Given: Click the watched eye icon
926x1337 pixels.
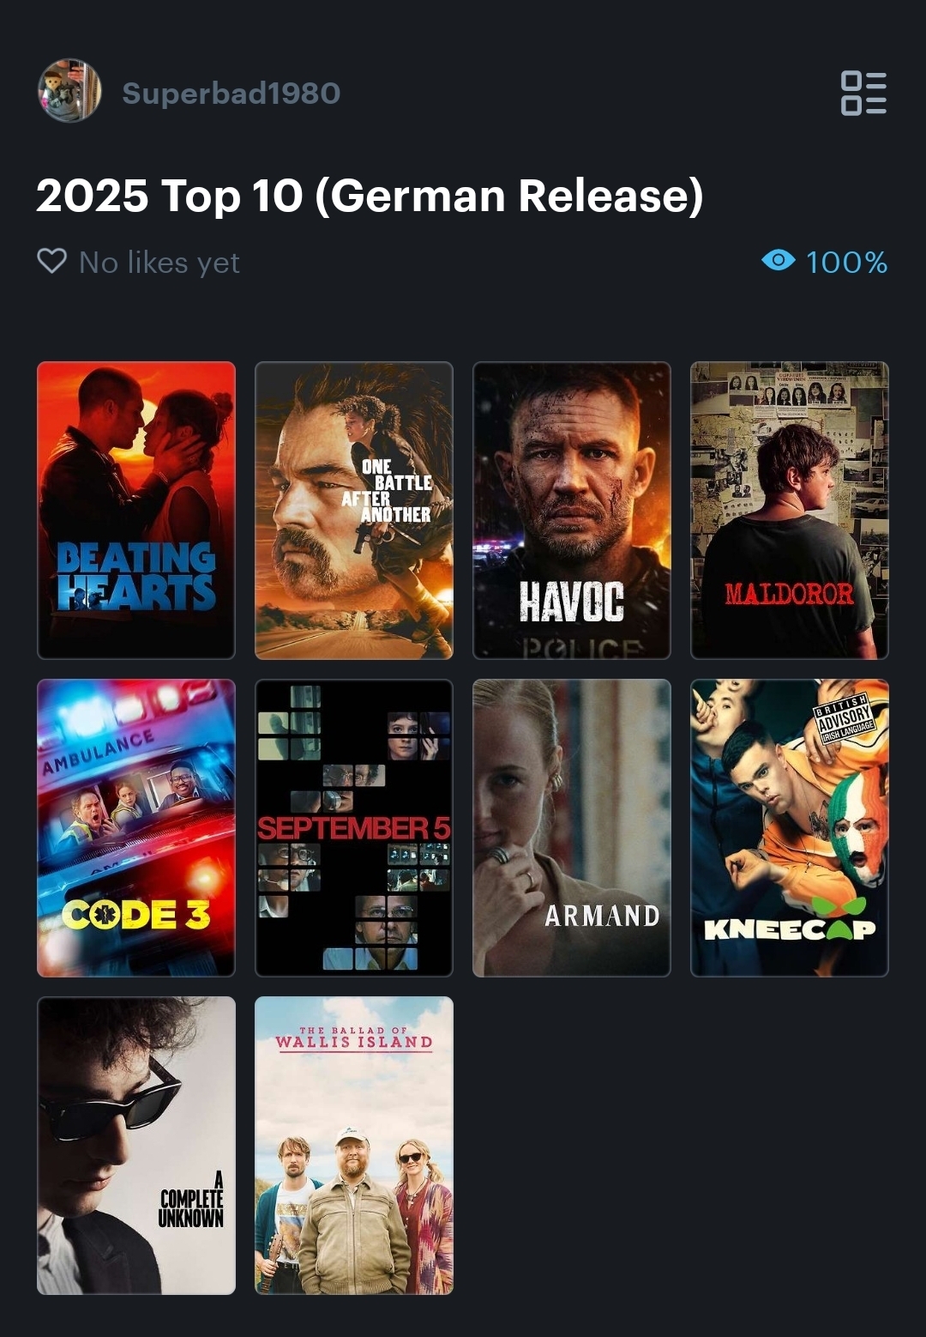Looking at the screenshot, I should [779, 260].
